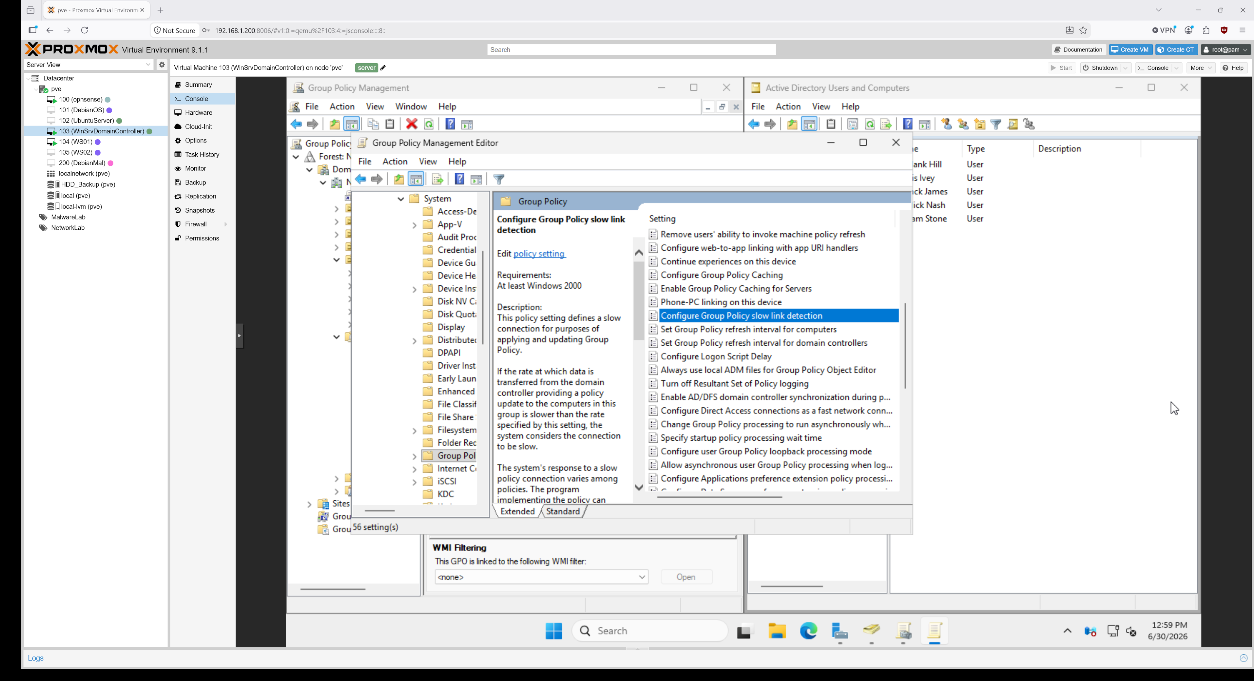Switch to the Extended tab
This screenshot has height=681, width=1254.
coord(517,511)
